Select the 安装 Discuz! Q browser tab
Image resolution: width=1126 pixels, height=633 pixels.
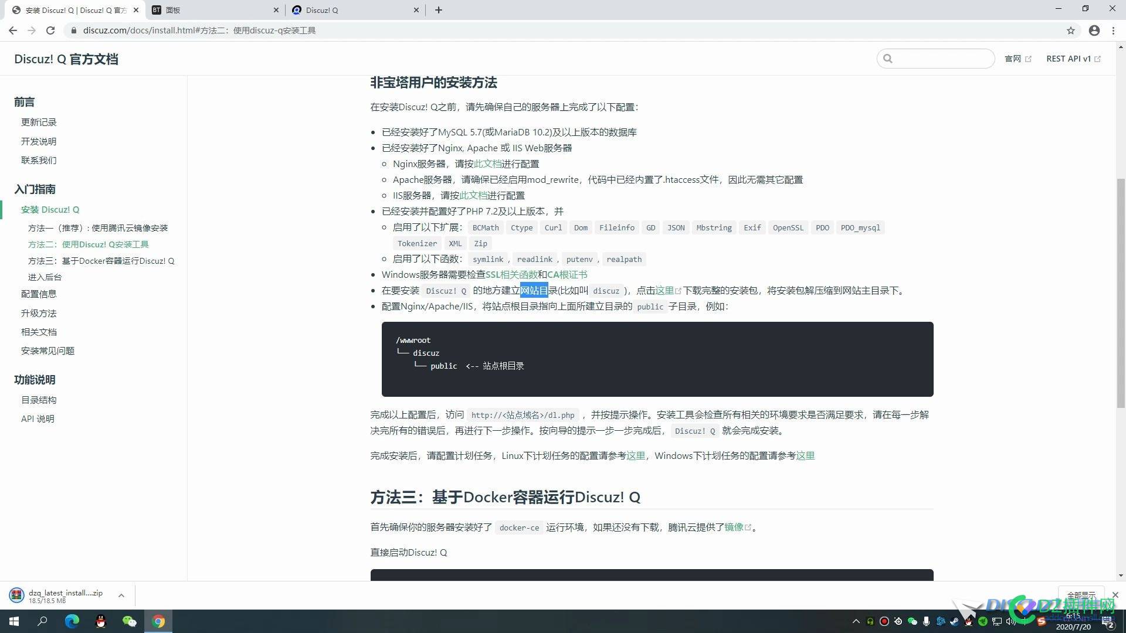(76, 10)
